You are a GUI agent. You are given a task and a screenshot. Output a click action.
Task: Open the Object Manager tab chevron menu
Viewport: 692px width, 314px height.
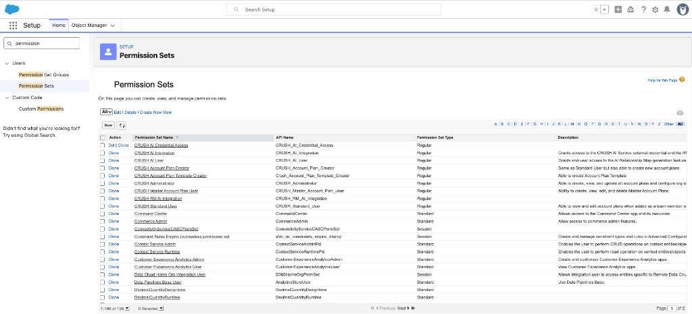pos(113,26)
